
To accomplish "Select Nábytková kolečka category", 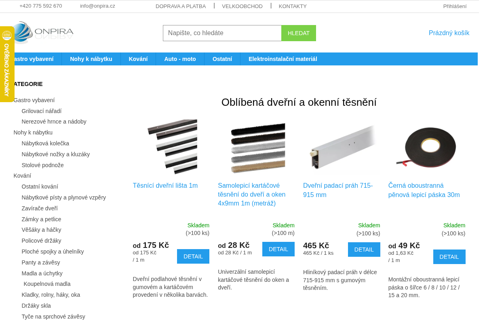I will pyautogui.click(x=45, y=143).
